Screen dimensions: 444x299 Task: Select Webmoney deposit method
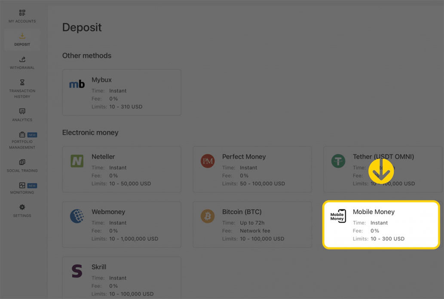(x=121, y=224)
